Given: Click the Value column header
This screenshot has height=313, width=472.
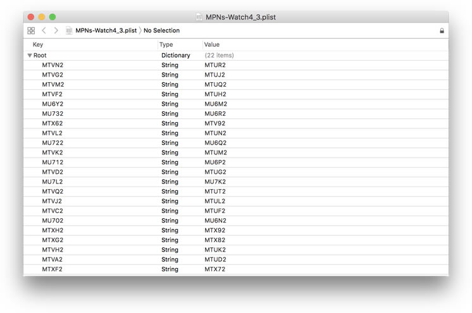Looking at the screenshot, I should 211,45.
